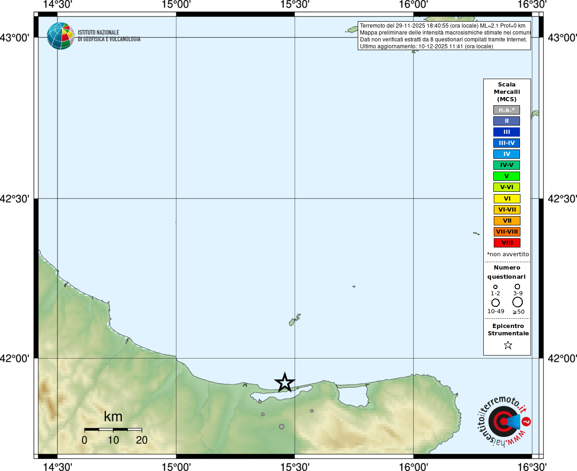
Task: Select the intensity IV legend swatch
Action: pos(507,154)
